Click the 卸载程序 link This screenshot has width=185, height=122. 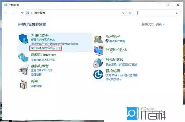(x=36, y=86)
